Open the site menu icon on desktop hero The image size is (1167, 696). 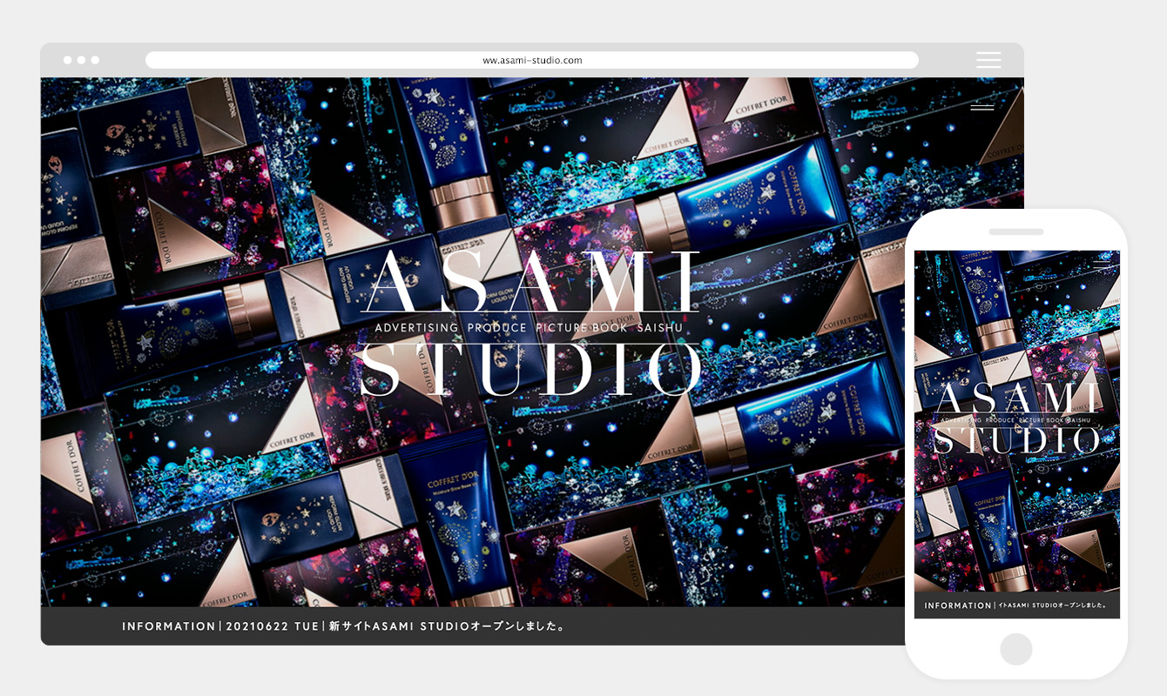coord(981,107)
